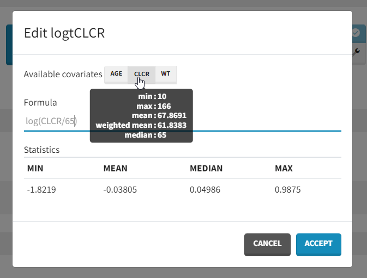Select the median statistic value 0.04986
Viewport: 367px width, 278px height.
(206, 190)
